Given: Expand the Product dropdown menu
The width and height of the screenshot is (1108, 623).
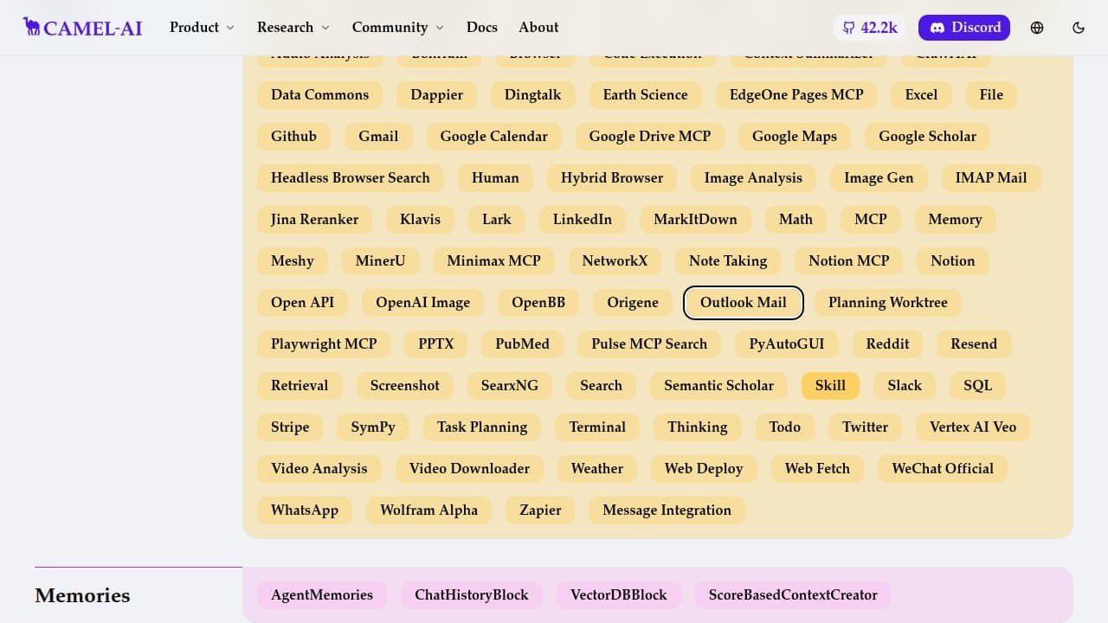Looking at the screenshot, I should pos(203,28).
